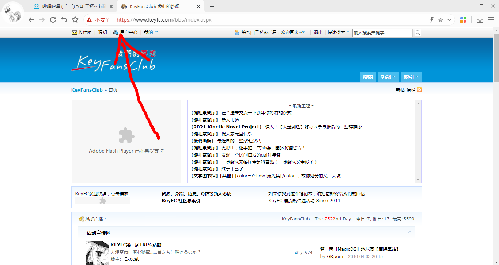This screenshot has width=499, height=265.
Task: Click the orange RSS feed icon
Action: click(x=419, y=90)
